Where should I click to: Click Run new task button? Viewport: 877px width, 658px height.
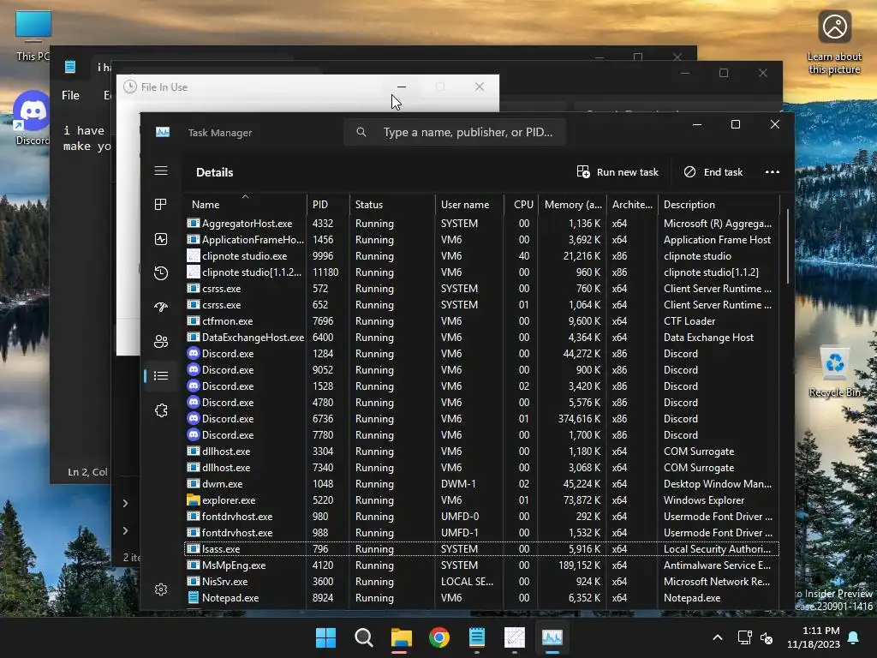[617, 171]
